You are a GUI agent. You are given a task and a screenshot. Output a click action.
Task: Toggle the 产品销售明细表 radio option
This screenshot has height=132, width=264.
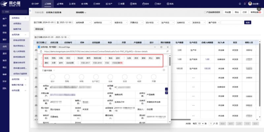pos(206,12)
